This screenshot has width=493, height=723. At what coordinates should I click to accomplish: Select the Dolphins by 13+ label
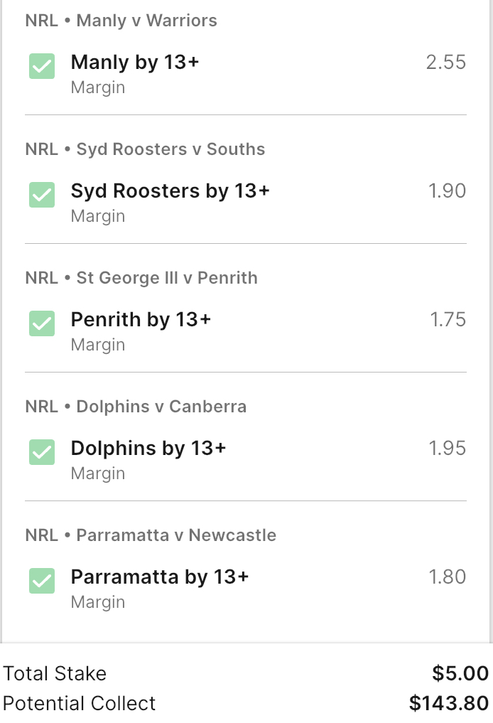[148, 449]
